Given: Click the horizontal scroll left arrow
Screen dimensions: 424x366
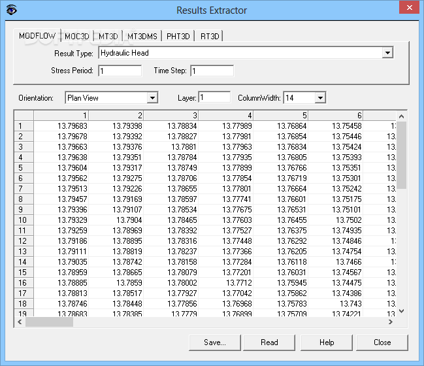Looking at the screenshot, I should click(x=20, y=322).
